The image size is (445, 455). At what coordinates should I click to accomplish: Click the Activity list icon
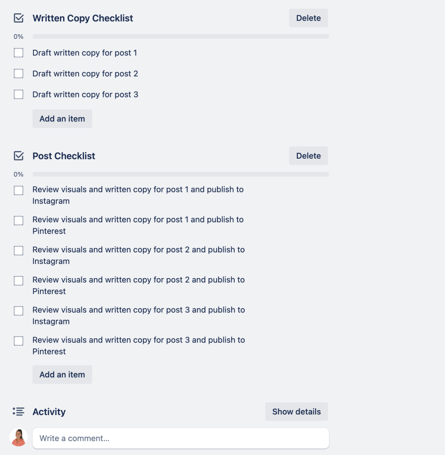19,411
